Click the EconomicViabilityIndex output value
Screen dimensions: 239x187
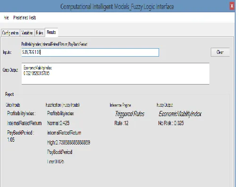[36, 73]
